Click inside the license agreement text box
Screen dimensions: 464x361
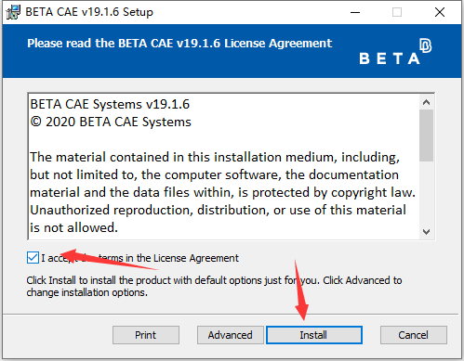click(x=223, y=166)
